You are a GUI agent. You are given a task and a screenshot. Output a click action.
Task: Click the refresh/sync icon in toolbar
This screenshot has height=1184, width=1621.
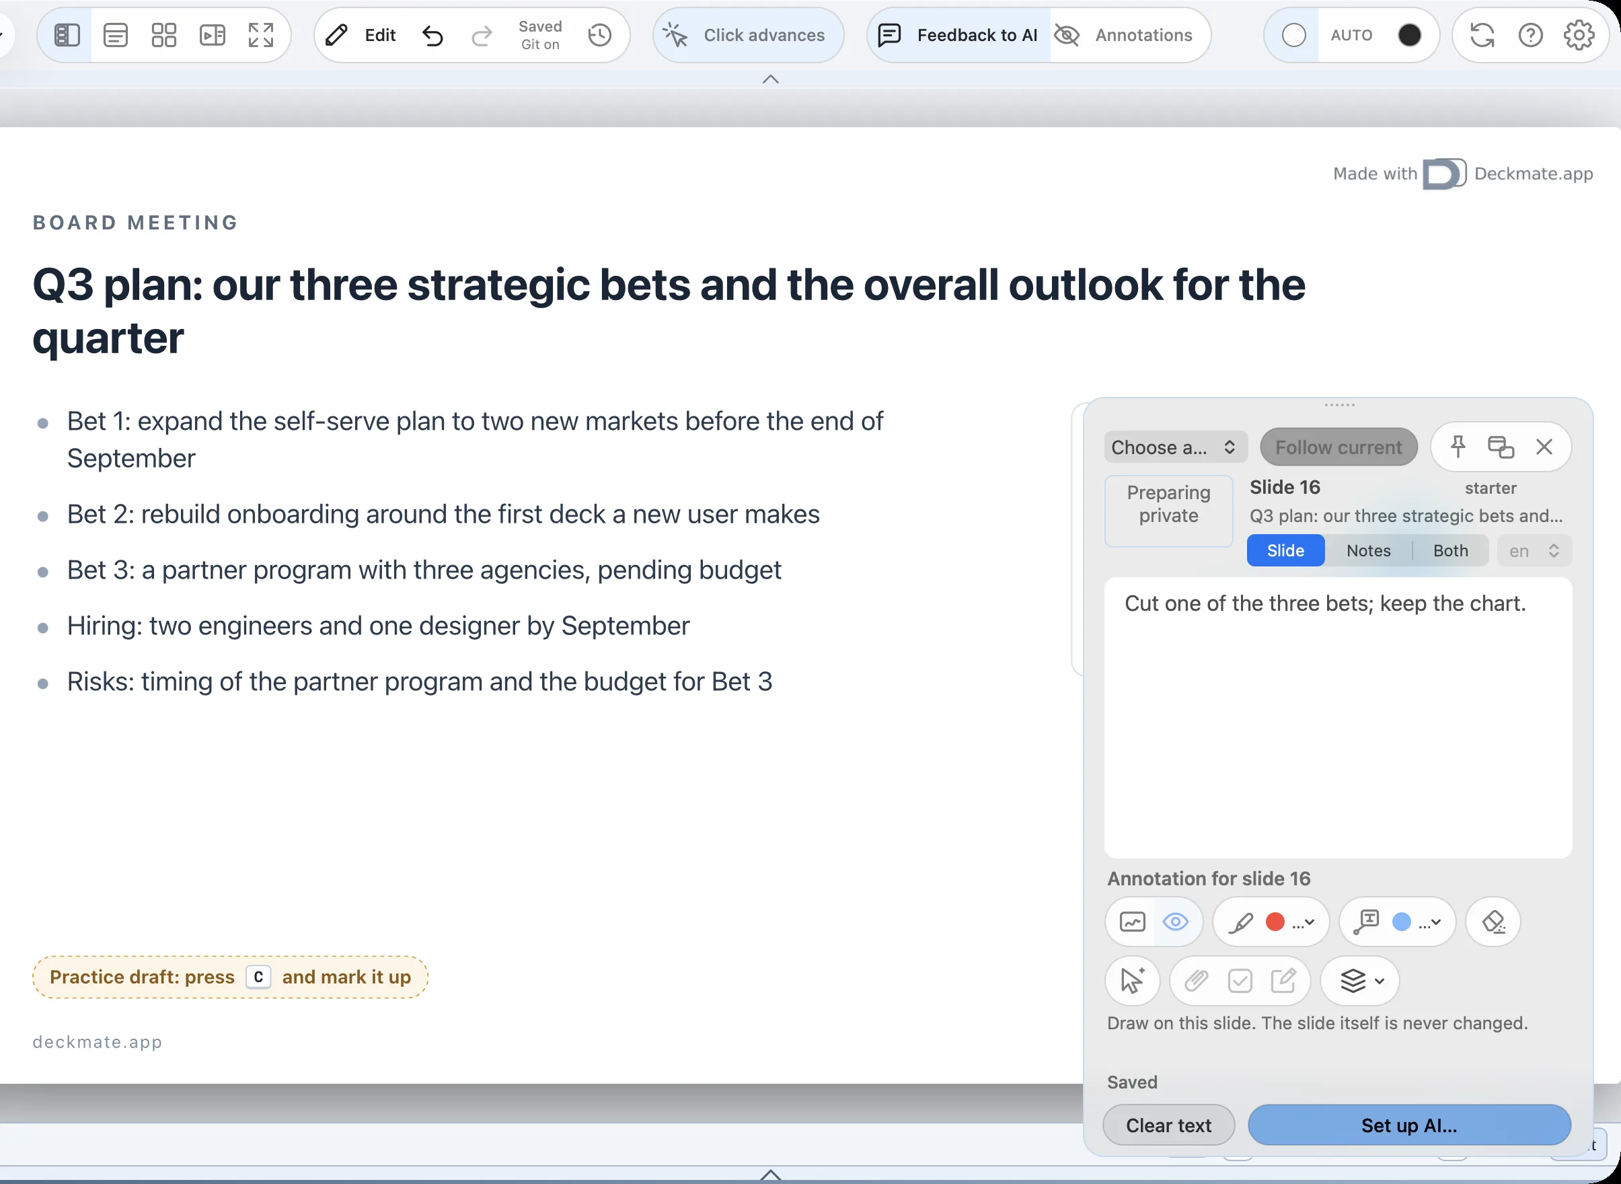tap(1482, 35)
